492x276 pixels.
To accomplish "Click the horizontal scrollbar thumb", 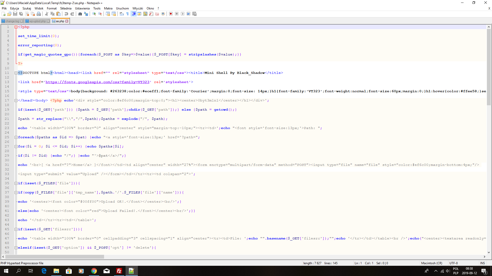I will pos(55,257).
